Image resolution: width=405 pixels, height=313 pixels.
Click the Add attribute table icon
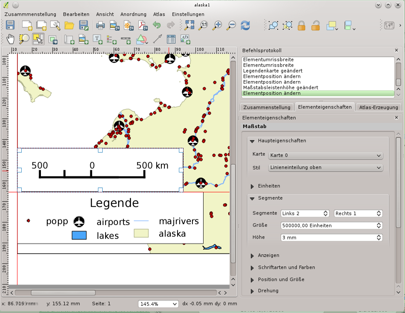pos(171,39)
